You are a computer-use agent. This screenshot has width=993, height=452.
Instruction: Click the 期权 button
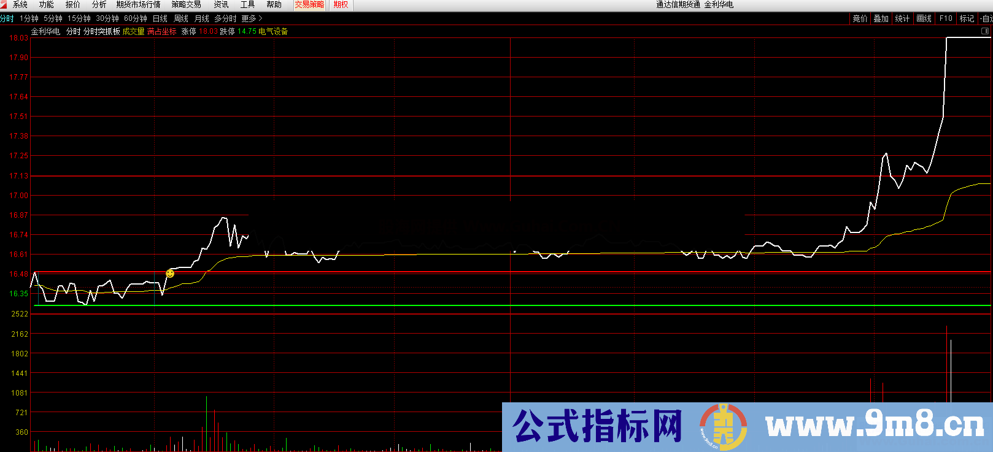(x=341, y=5)
